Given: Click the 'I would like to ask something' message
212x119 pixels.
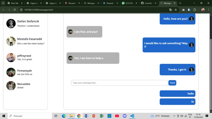Looking at the screenshot, I should click(169, 45).
